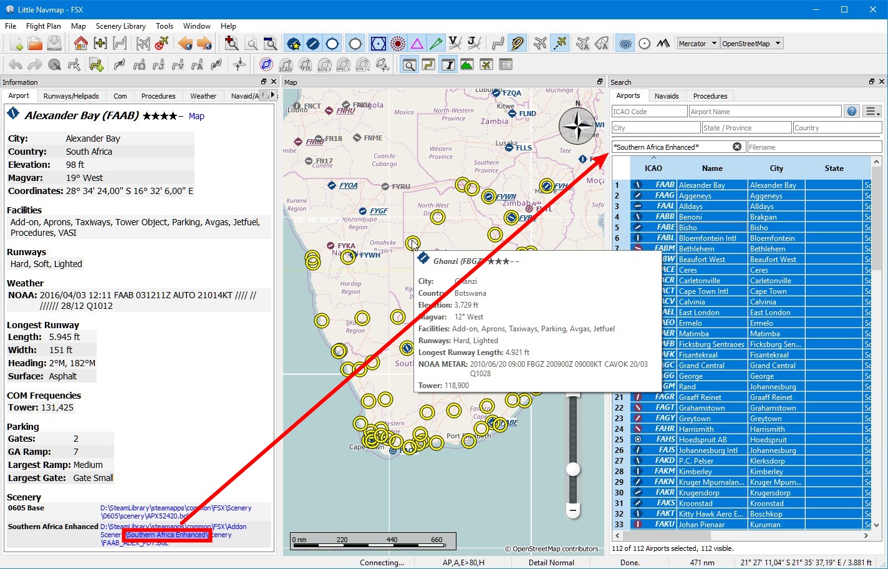Create a new flight plan document
The width and height of the screenshot is (888, 569).
pyautogui.click(x=16, y=43)
